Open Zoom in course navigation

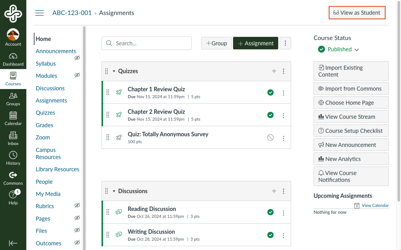(43, 137)
